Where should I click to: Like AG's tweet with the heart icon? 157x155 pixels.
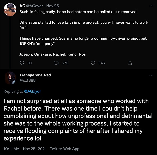[93, 63]
